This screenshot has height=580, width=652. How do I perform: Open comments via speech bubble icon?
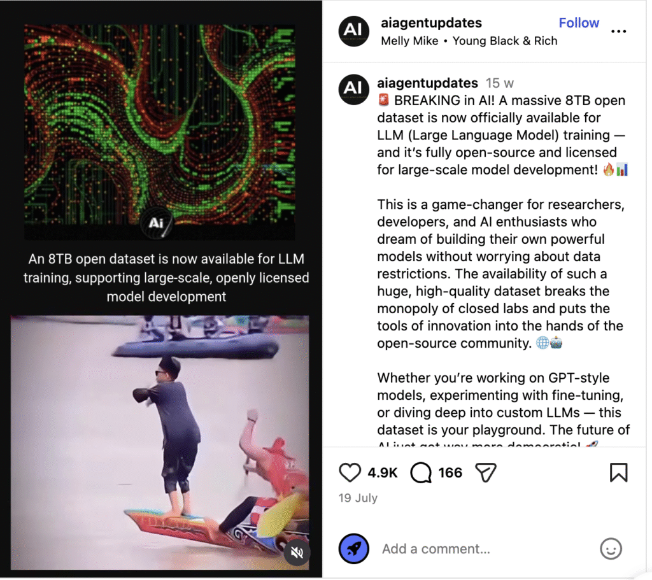tap(421, 473)
